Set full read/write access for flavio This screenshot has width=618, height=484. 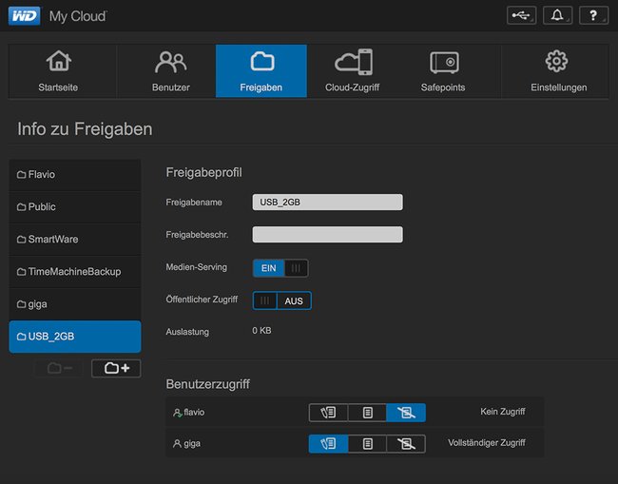coord(328,413)
